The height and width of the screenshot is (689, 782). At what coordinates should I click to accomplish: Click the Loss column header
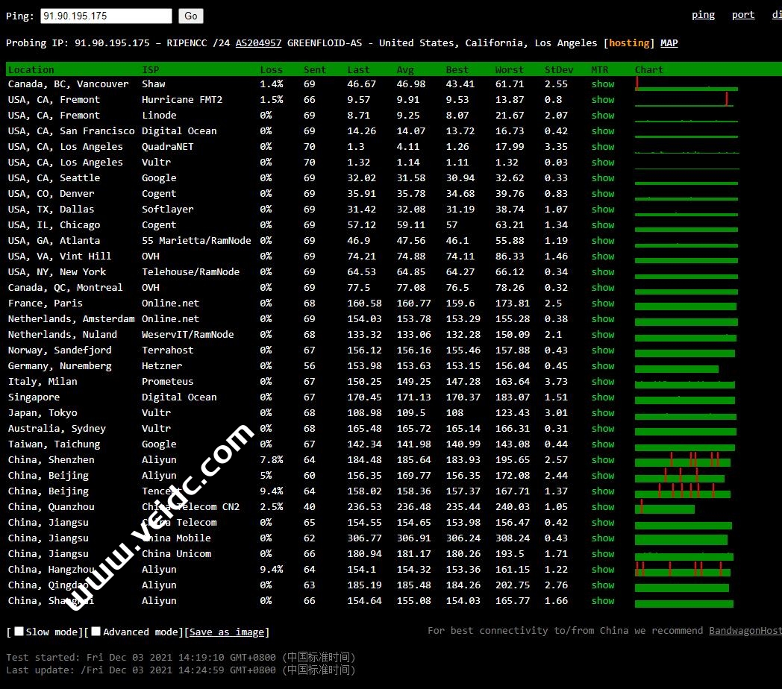point(271,70)
